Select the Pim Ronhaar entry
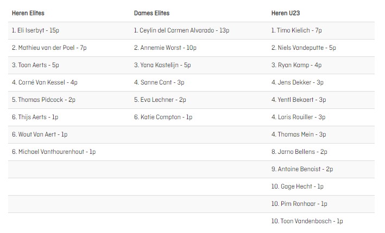 [x=299, y=204]
